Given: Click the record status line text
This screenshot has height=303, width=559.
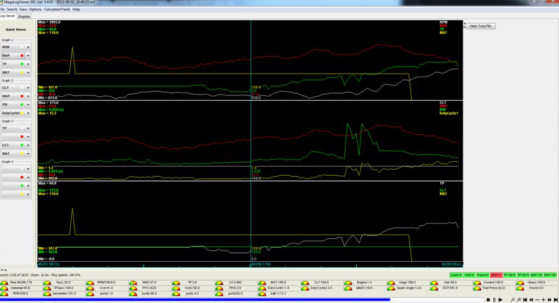Looking at the screenshot, I should click(x=41, y=275).
